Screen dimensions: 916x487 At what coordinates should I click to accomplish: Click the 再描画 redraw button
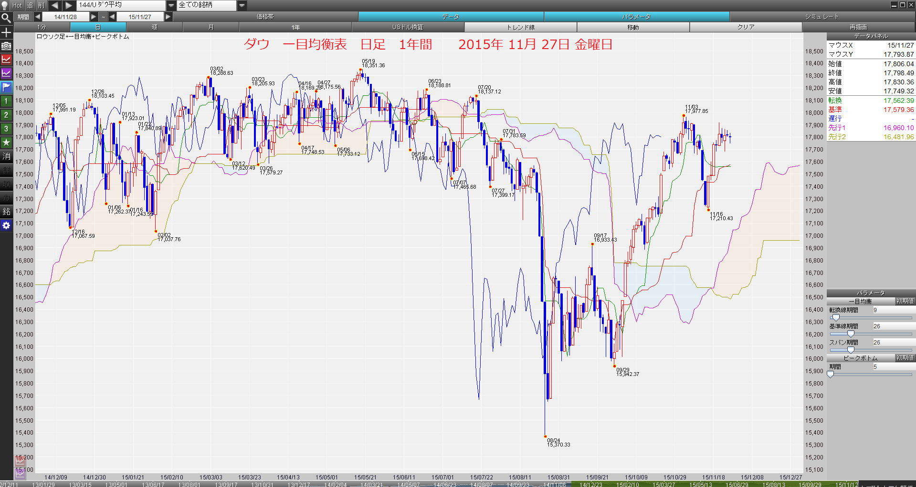pos(858,27)
